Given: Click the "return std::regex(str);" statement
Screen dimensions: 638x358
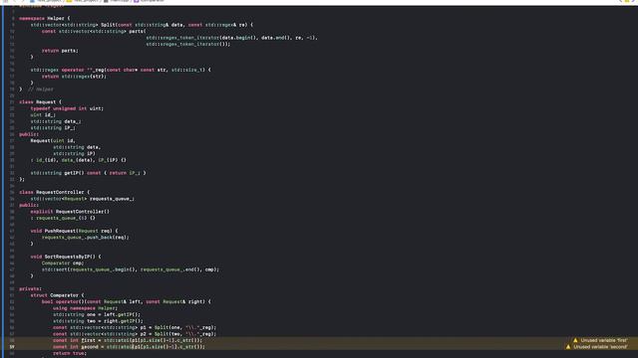Looking at the screenshot, I should click(x=74, y=77).
